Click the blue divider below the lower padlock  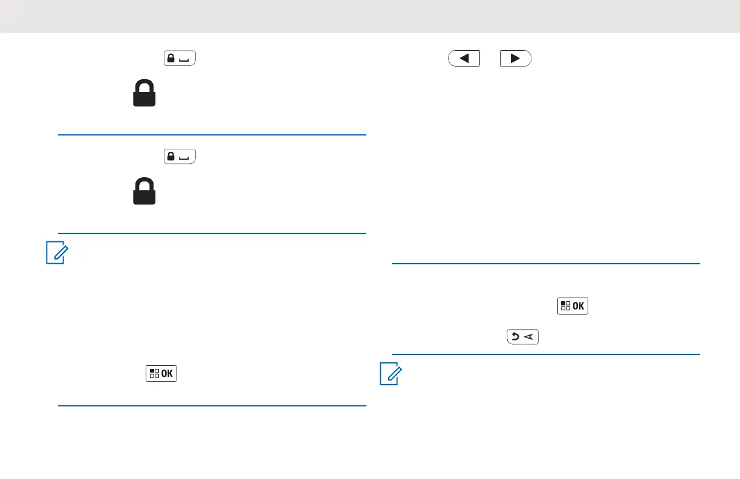tap(212, 233)
